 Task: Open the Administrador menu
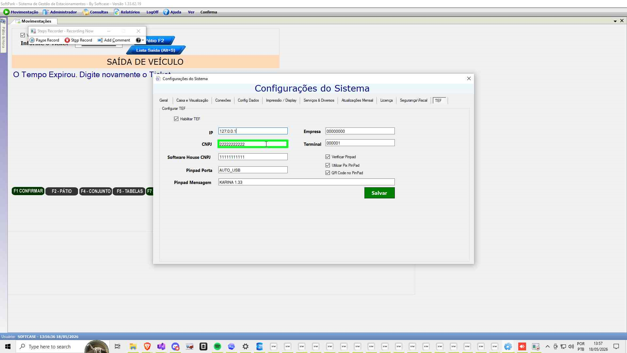[60, 12]
